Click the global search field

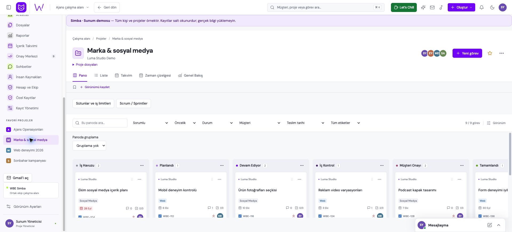(x=326, y=7)
